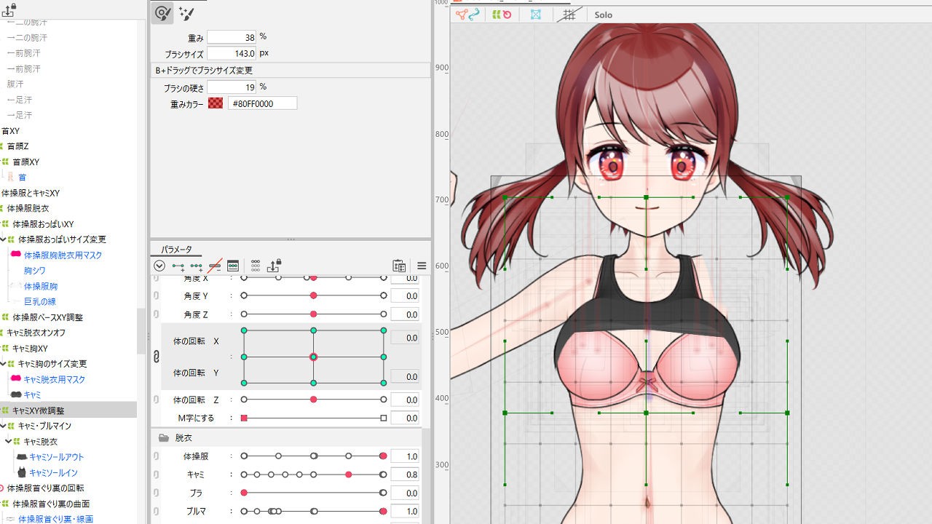Toggle the grid overlay in the viewport
Screen dimensions: 932x524
tap(569, 14)
